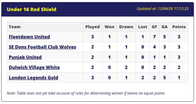Click the GA column header

[164, 27]
